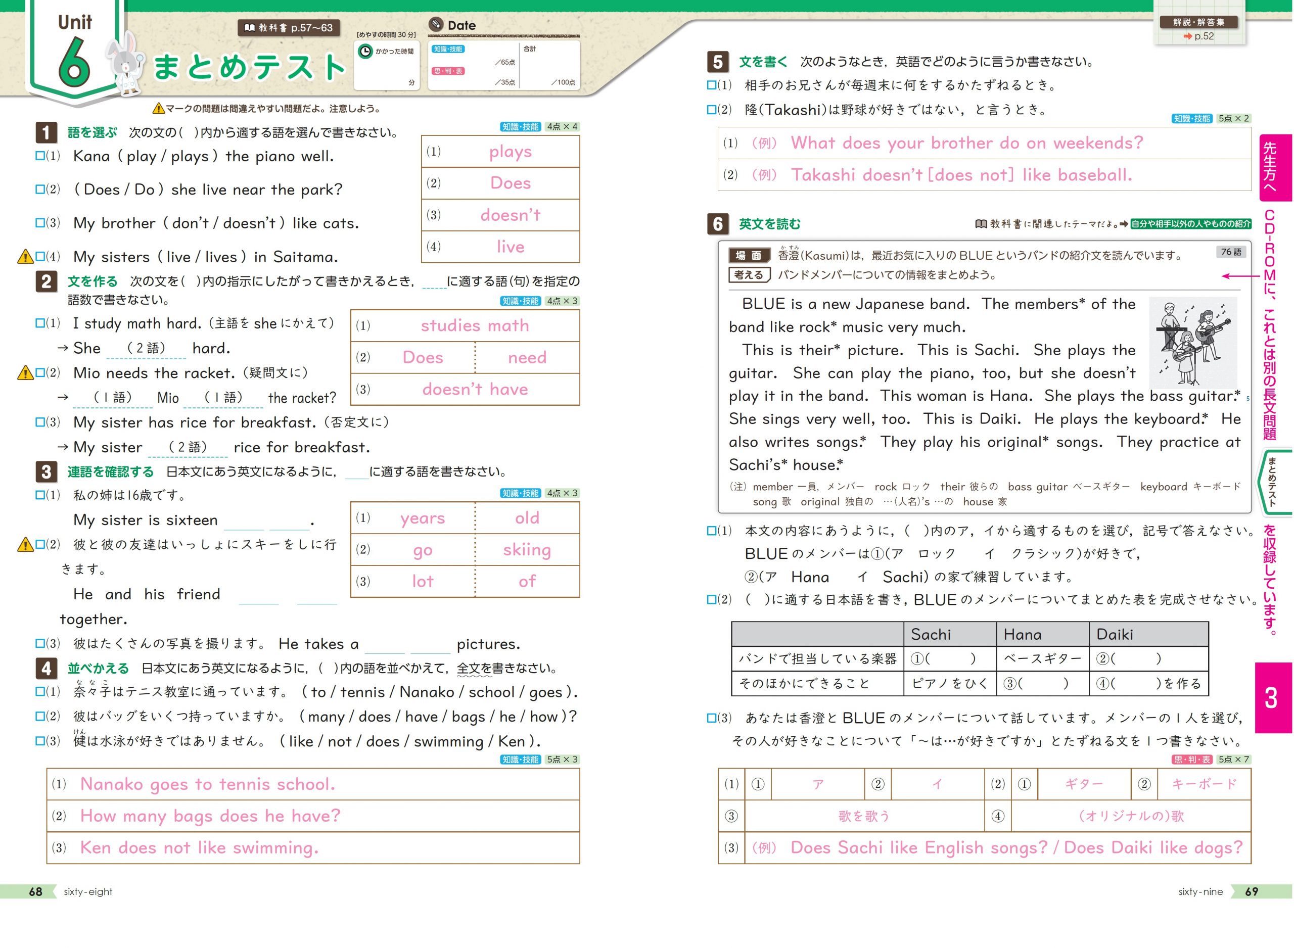Click answer 'How many bags does he have?'

point(211,816)
